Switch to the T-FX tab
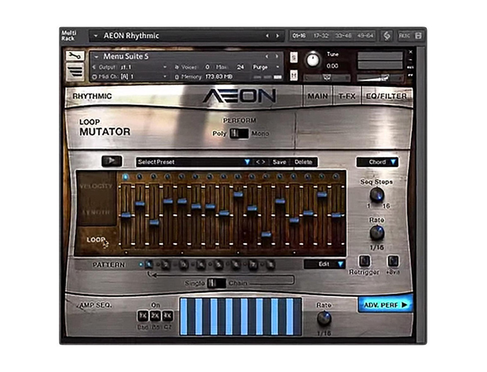This screenshot has height=372, width=487. point(347,96)
